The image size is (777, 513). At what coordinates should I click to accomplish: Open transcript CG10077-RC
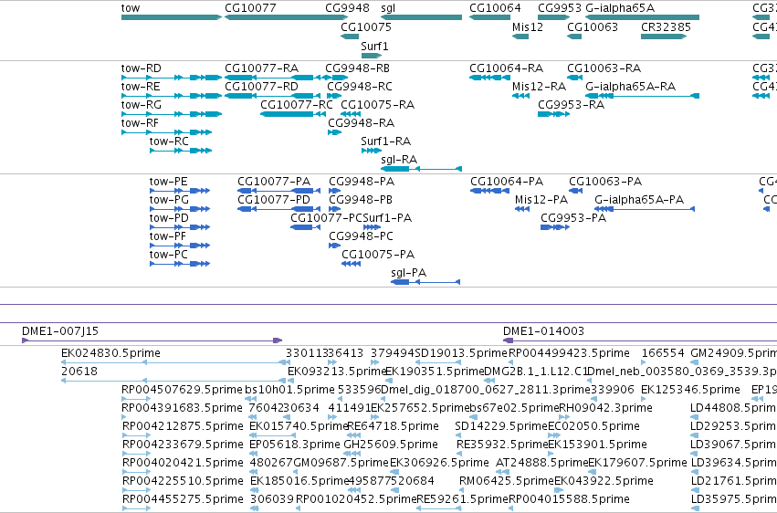pos(297,105)
